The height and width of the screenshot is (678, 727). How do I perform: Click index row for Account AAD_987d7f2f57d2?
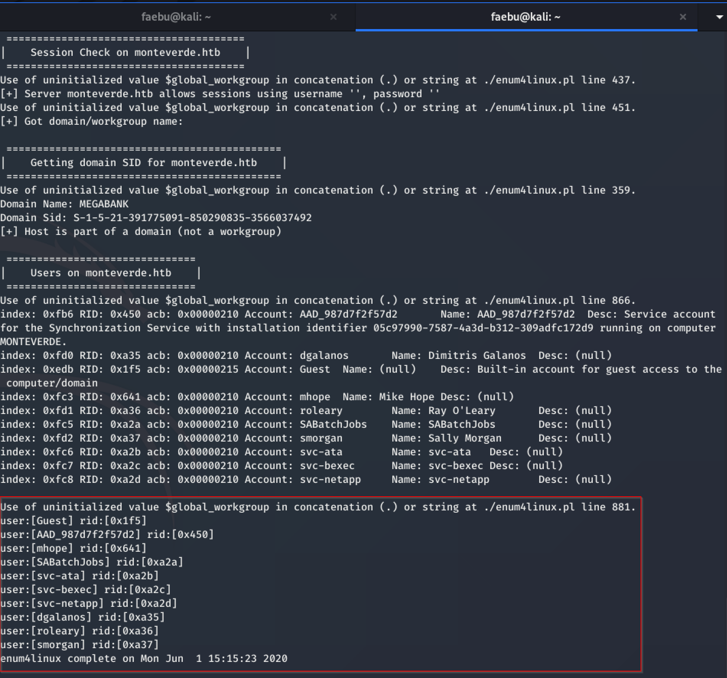point(358,328)
